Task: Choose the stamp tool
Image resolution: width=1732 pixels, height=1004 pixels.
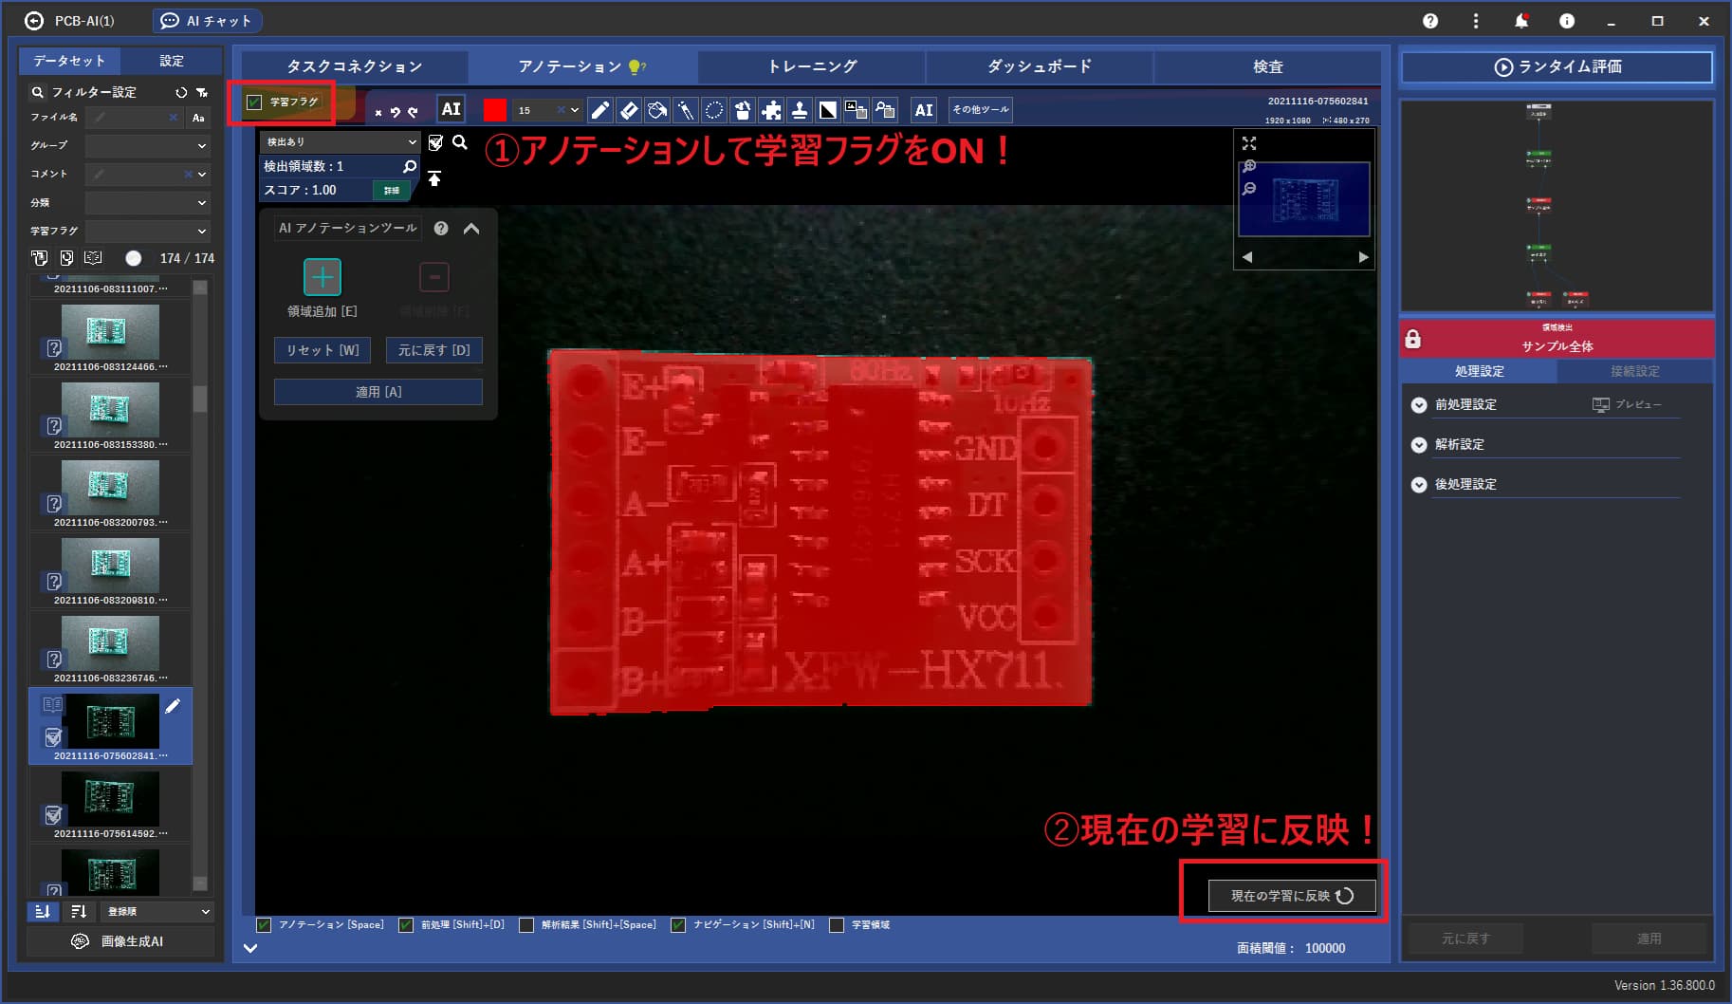Action: (800, 110)
